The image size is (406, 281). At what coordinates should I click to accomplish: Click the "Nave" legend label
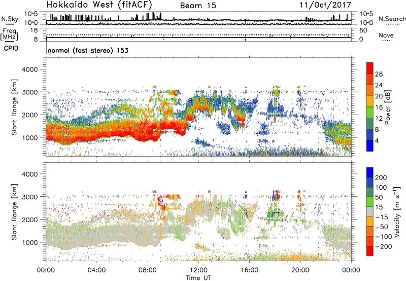coord(386,35)
